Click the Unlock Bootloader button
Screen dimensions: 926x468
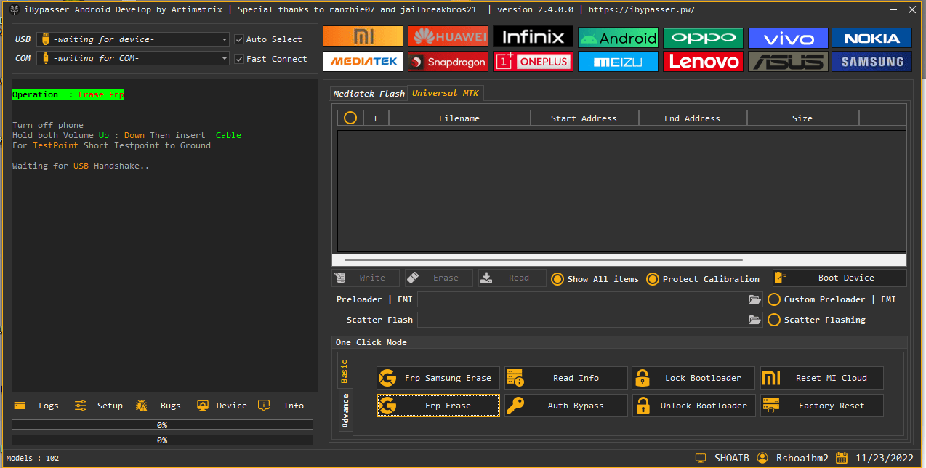click(x=693, y=406)
